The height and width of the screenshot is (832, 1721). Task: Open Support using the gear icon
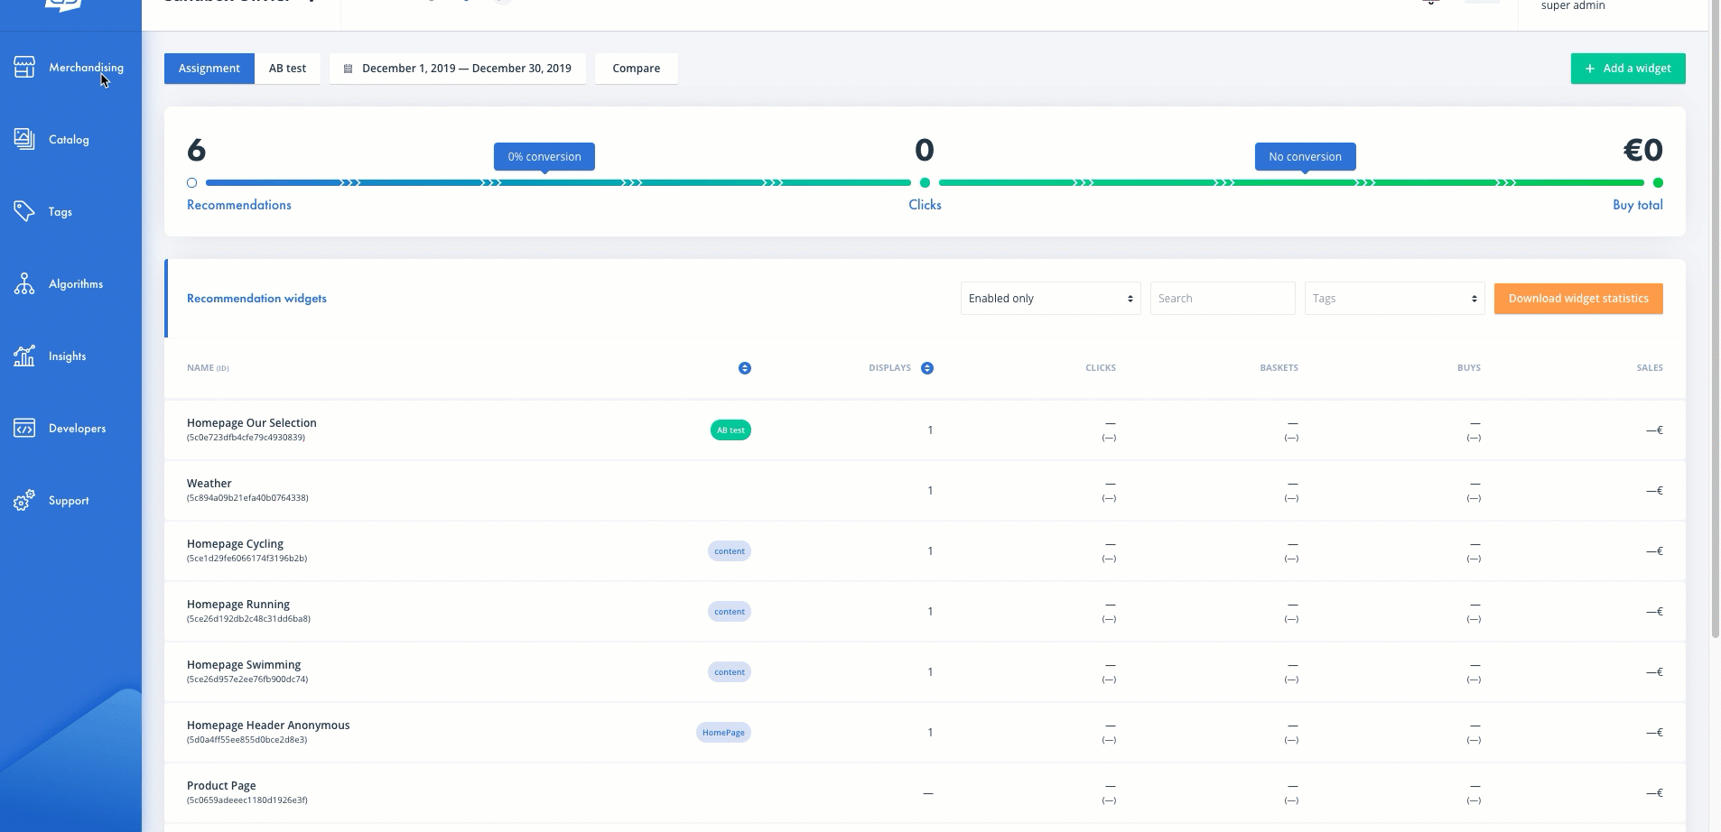click(24, 500)
